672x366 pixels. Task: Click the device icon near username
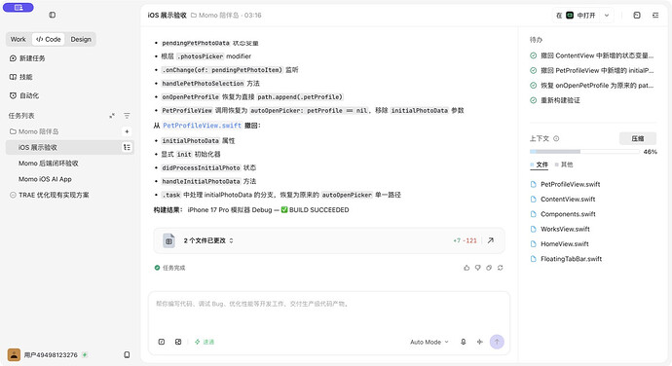point(127,355)
